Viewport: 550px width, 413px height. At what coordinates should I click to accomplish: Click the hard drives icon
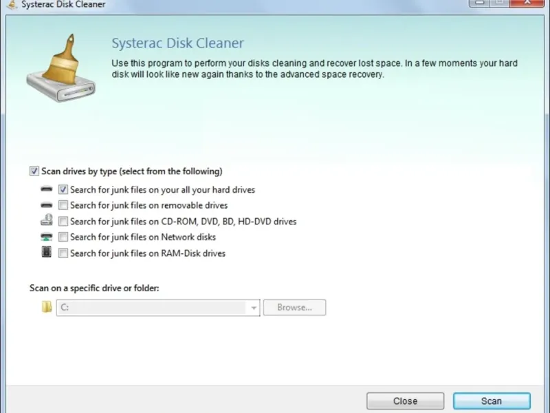(46, 189)
